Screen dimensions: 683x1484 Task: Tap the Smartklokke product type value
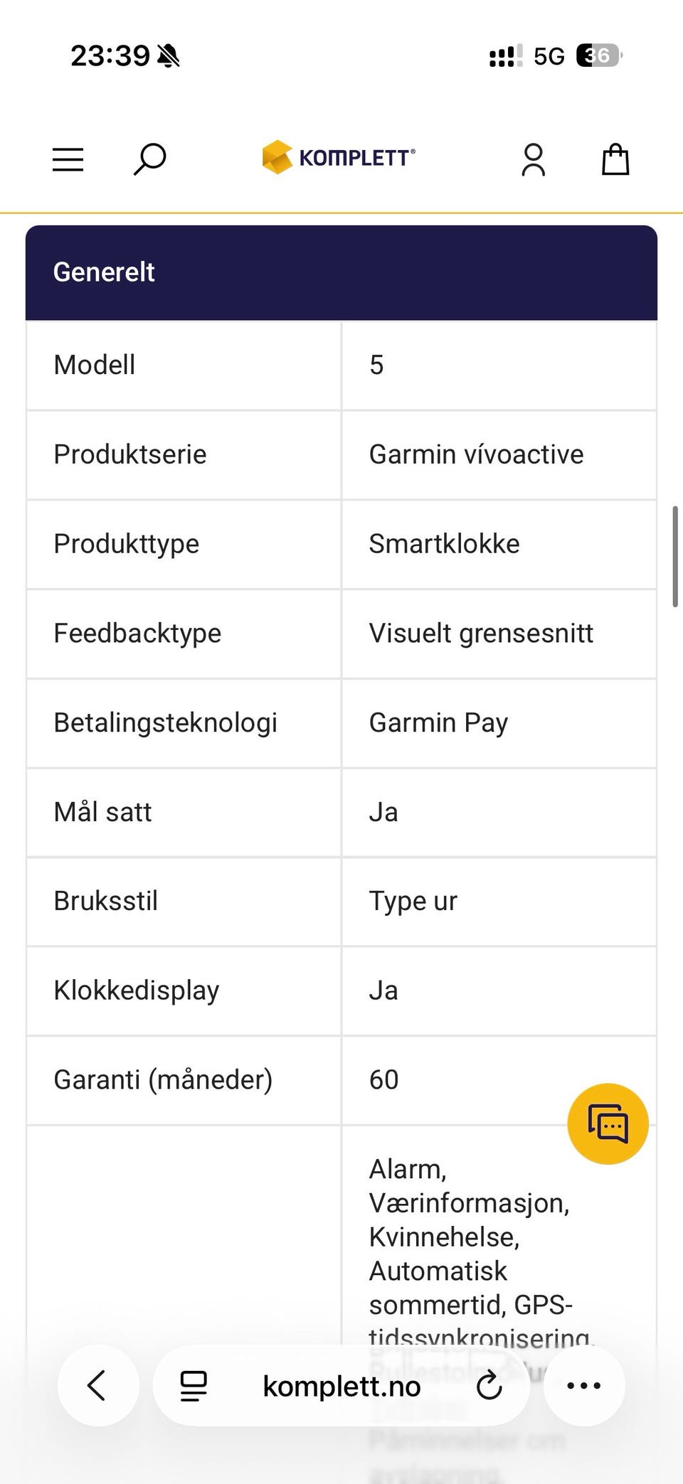click(x=444, y=544)
